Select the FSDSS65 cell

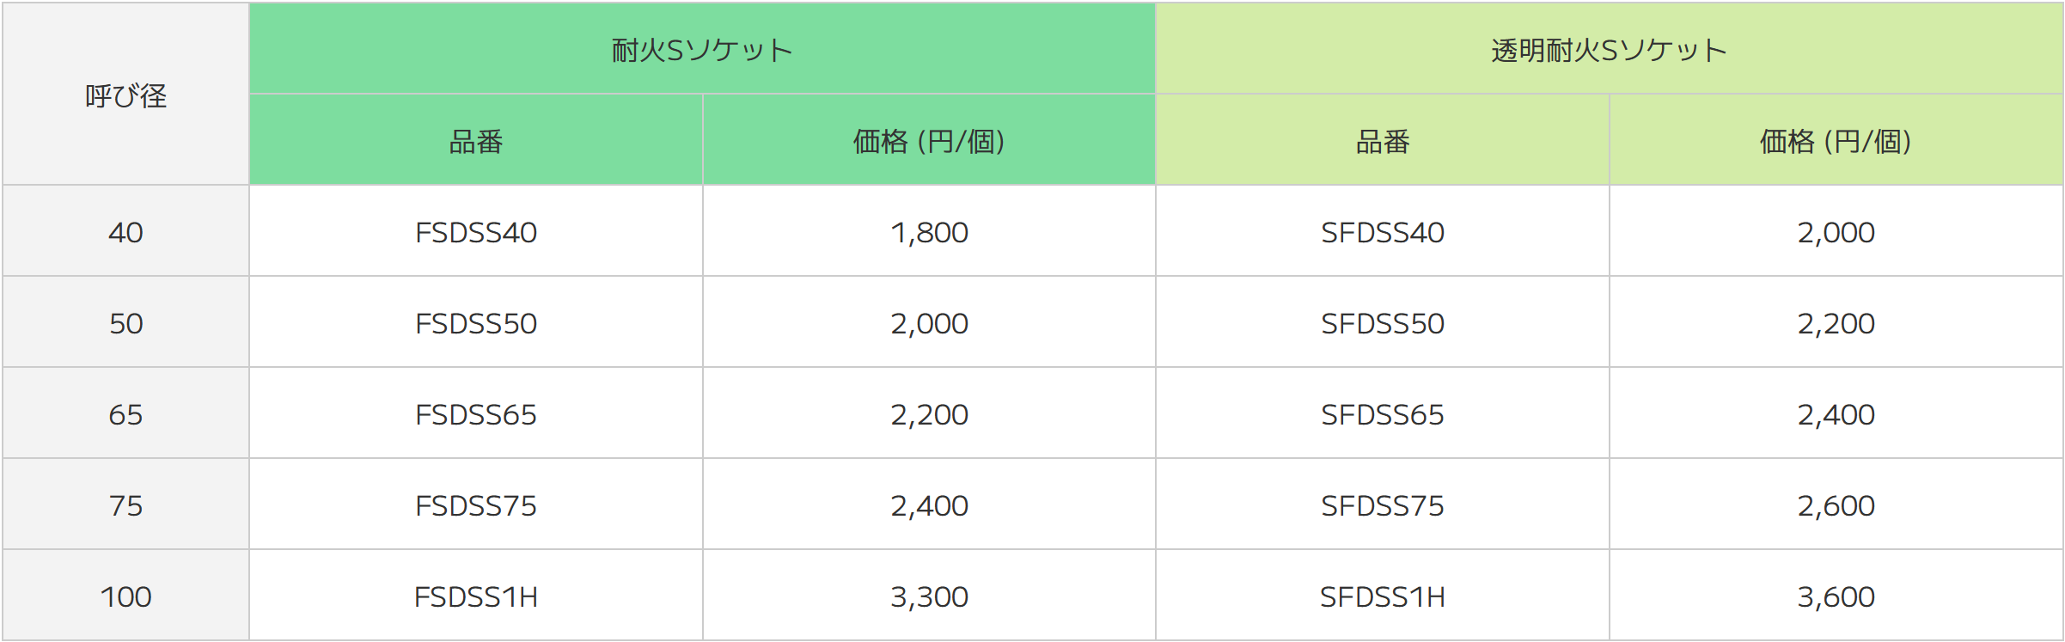(x=475, y=414)
